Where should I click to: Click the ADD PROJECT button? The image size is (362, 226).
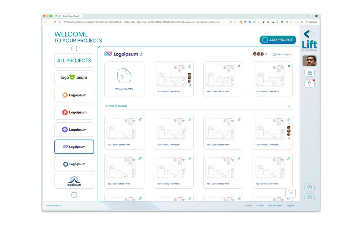tap(278, 40)
